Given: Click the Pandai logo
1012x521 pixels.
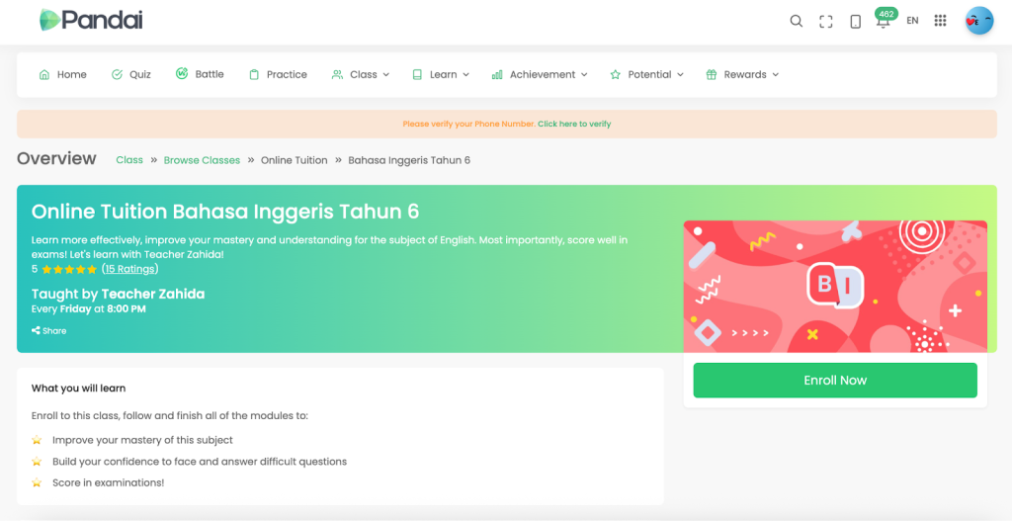Looking at the screenshot, I should tap(91, 20).
